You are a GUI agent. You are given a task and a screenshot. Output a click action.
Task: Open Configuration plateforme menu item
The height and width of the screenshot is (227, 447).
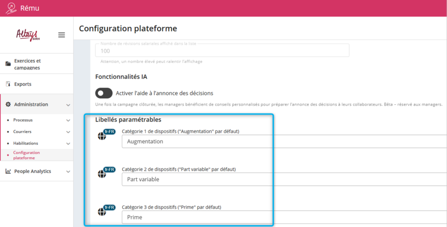(x=27, y=155)
